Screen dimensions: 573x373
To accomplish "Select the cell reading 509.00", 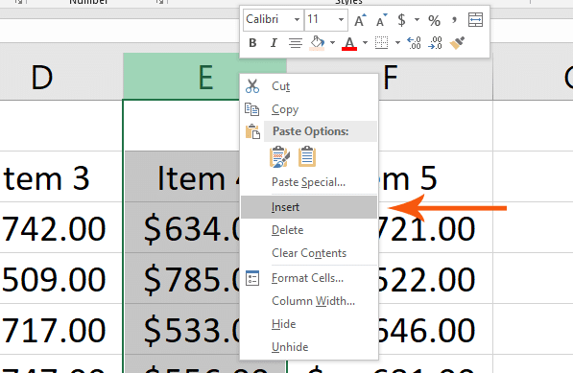I will click(x=61, y=278).
